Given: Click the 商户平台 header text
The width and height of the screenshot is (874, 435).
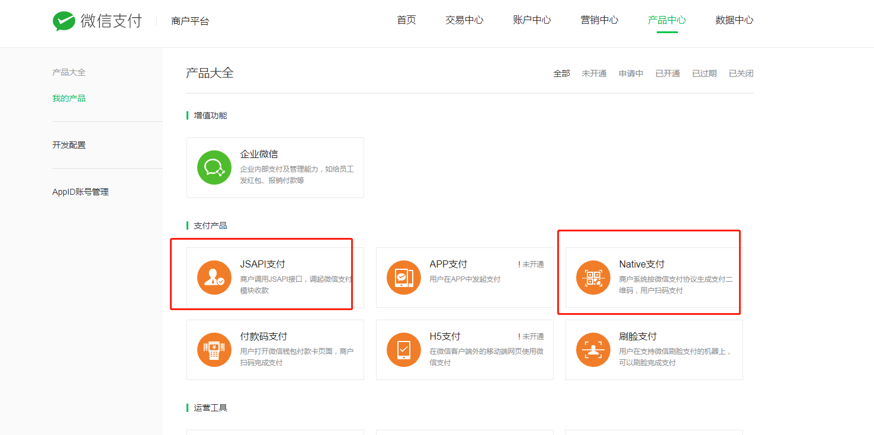Looking at the screenshot, I should pyautogui.click(x=190, y=21).
